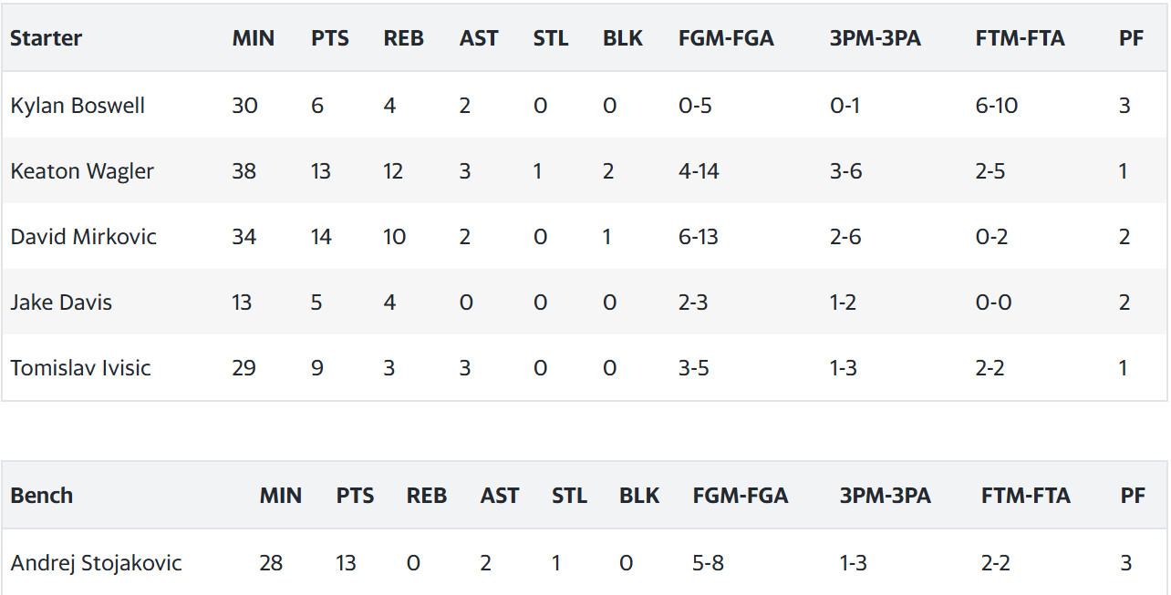Select the starters FGM-FGA column header

pos(726,38)
